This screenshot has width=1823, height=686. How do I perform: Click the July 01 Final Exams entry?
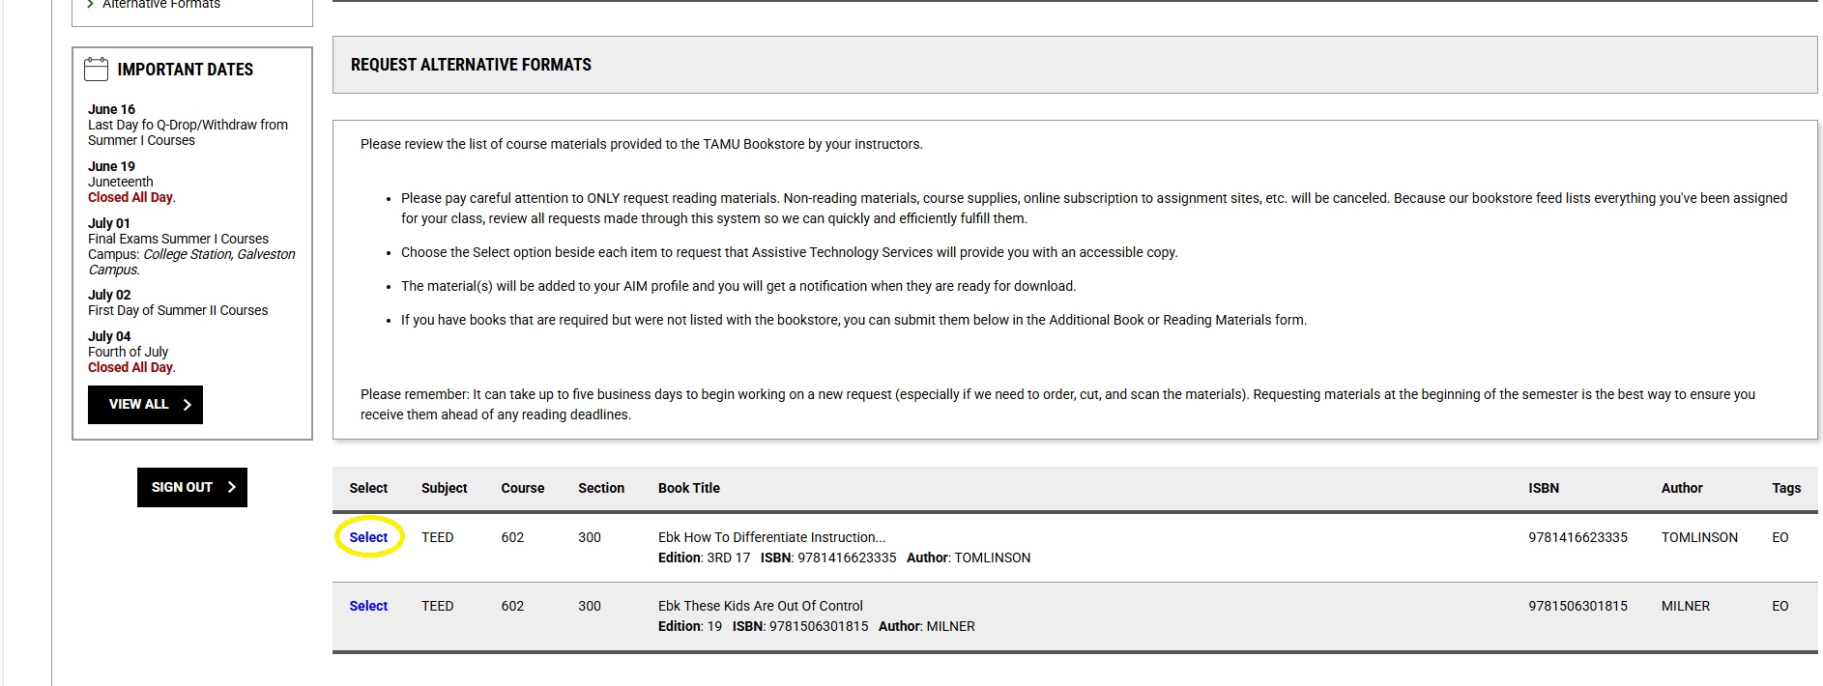pyautogui.click(x=191, y=246)
